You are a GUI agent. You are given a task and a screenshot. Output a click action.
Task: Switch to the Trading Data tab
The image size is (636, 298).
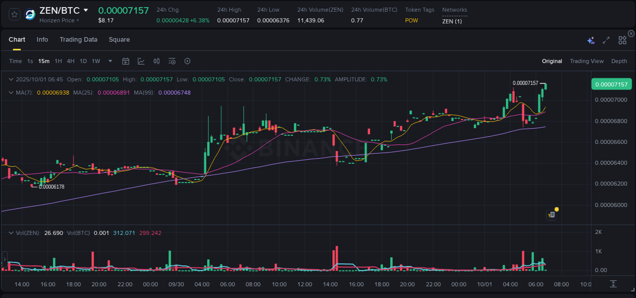(x=78, y=40)
